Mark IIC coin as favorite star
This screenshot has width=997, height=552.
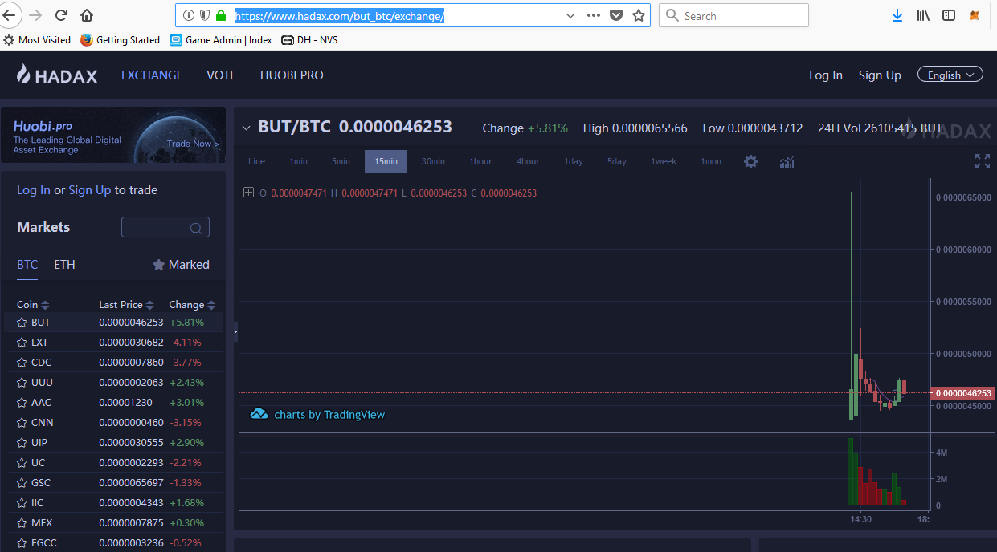point(22,503)
